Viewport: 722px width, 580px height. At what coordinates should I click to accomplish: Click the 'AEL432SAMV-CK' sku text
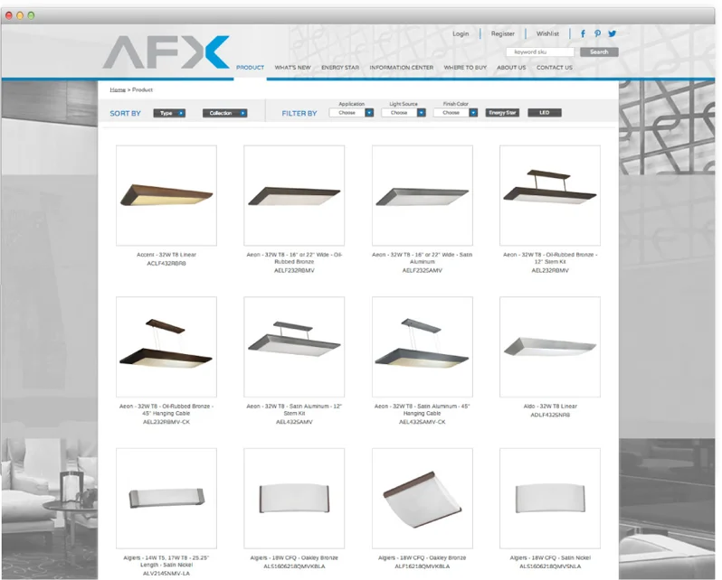[423, 422]
